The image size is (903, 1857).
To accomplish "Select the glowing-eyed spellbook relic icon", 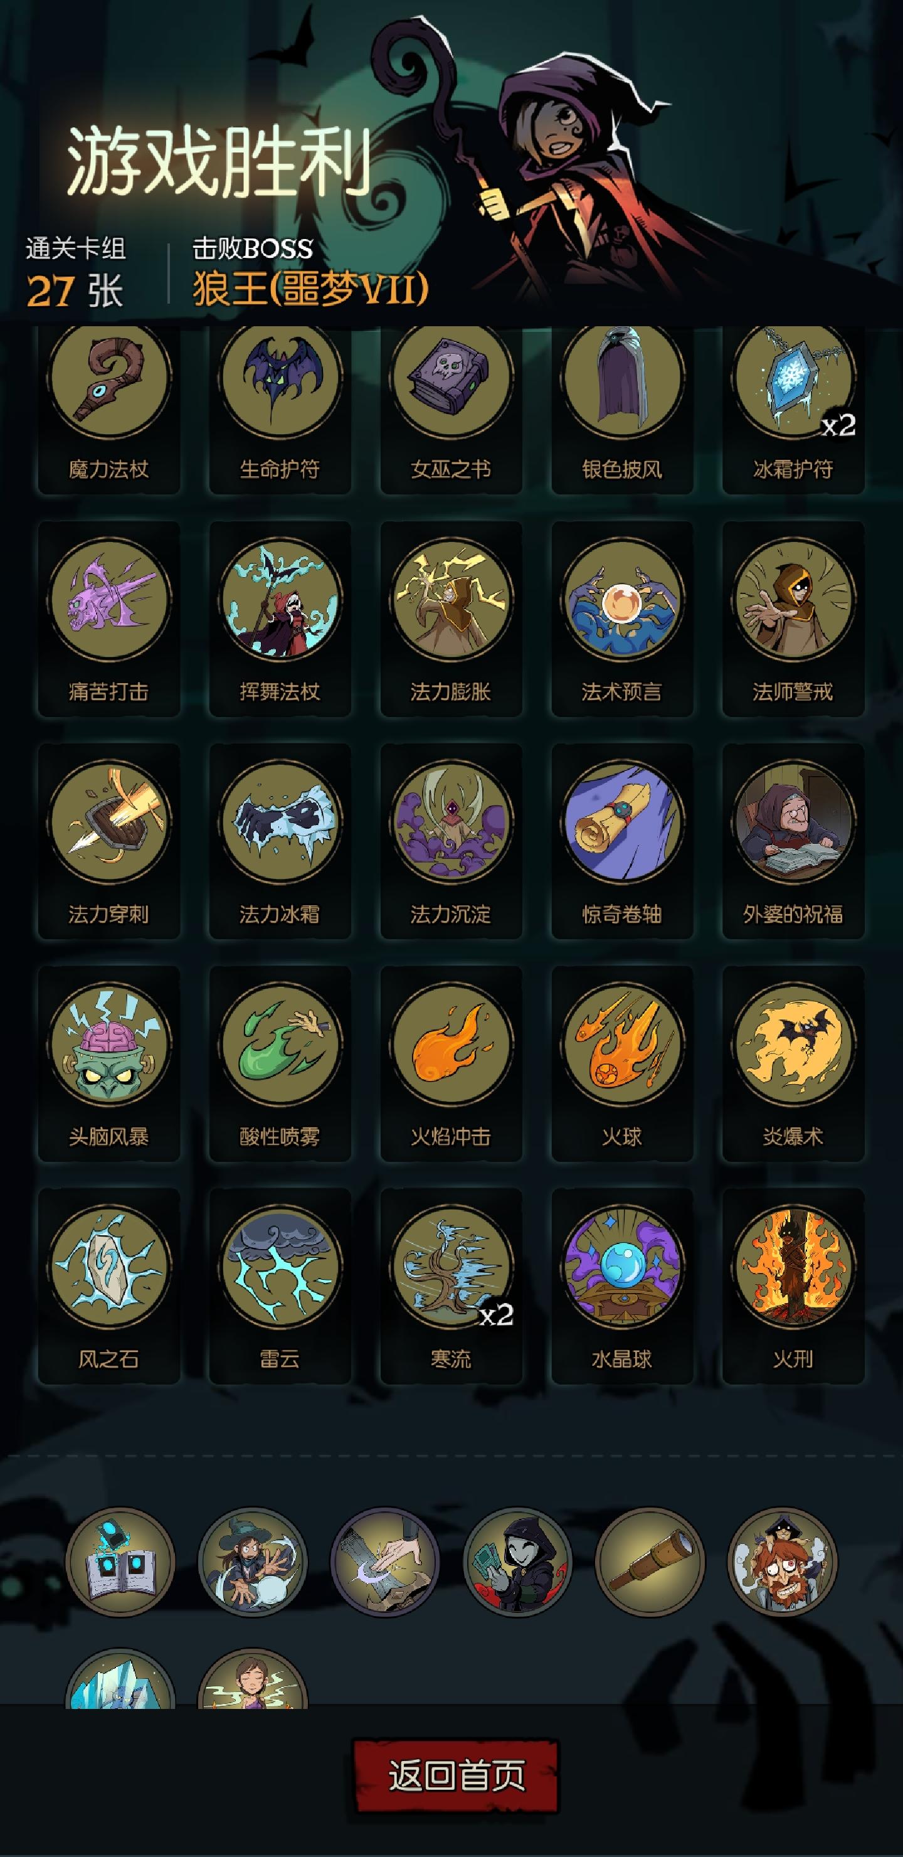I will [120, 1562].
